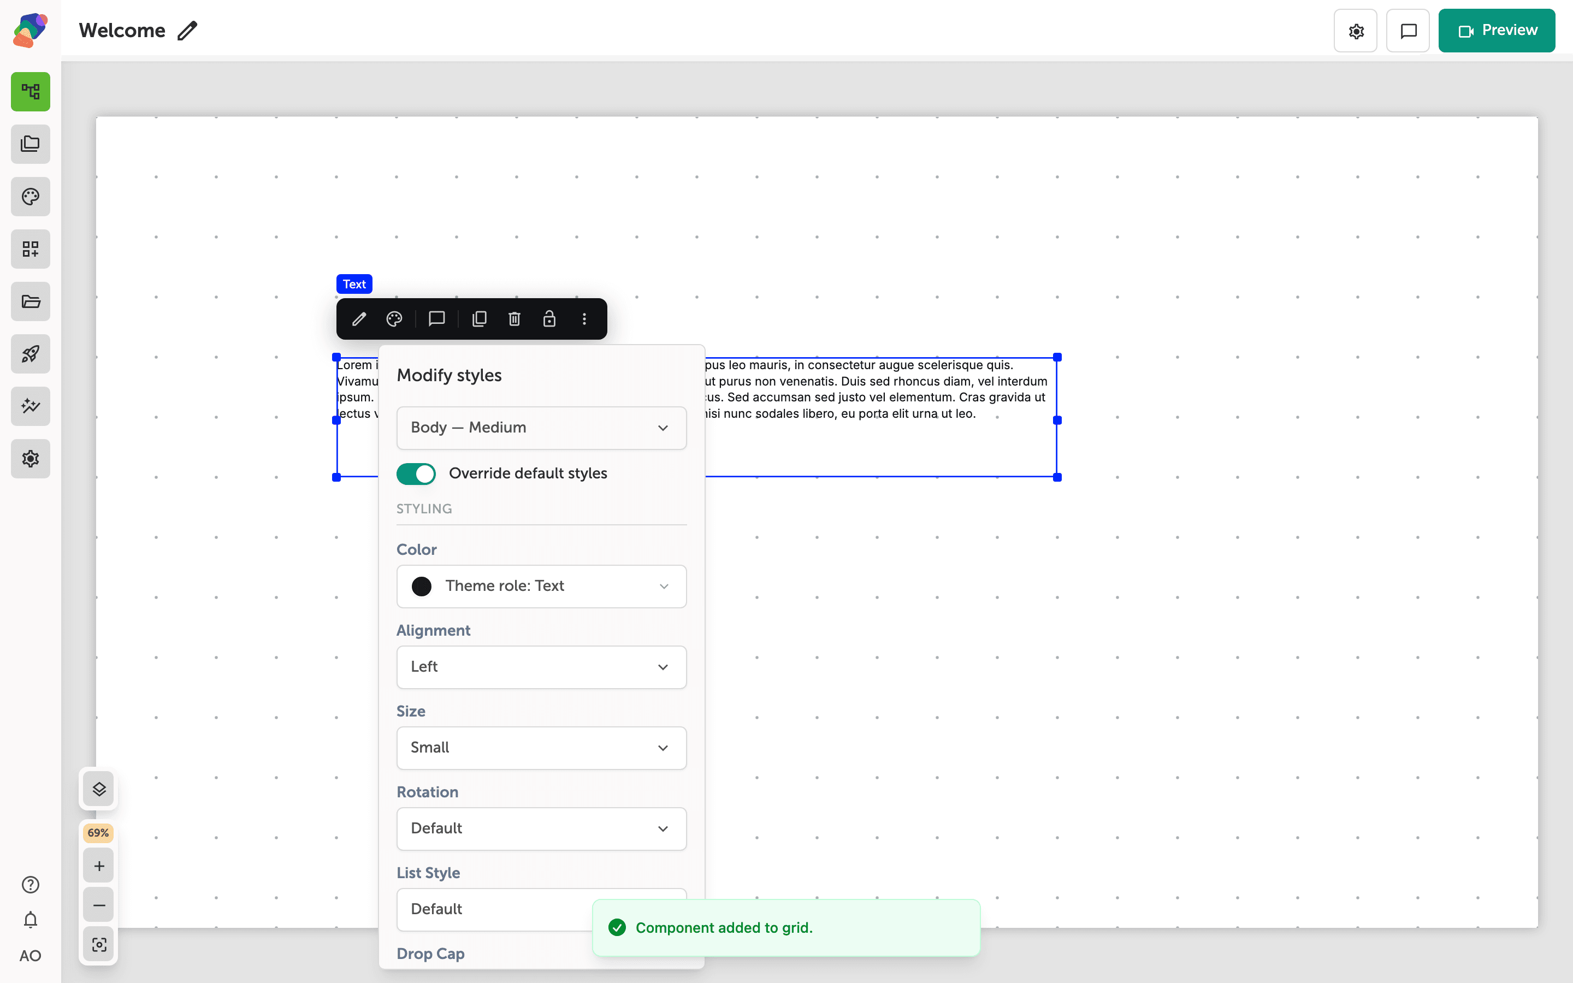Lock the Text component with padlock icon
This screenshot has height=983, width=1573.
(x=549, y=318)
